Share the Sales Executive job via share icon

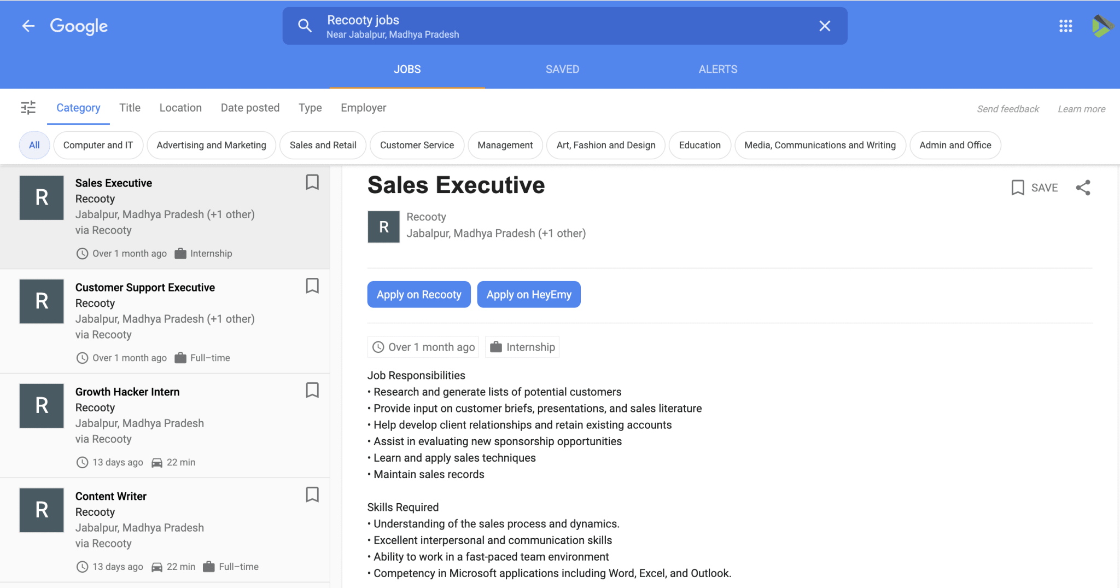1083,188
